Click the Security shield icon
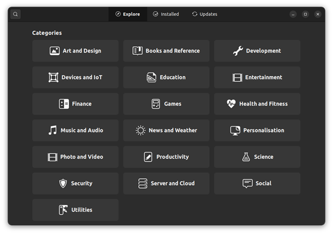 tap(63, 183)
